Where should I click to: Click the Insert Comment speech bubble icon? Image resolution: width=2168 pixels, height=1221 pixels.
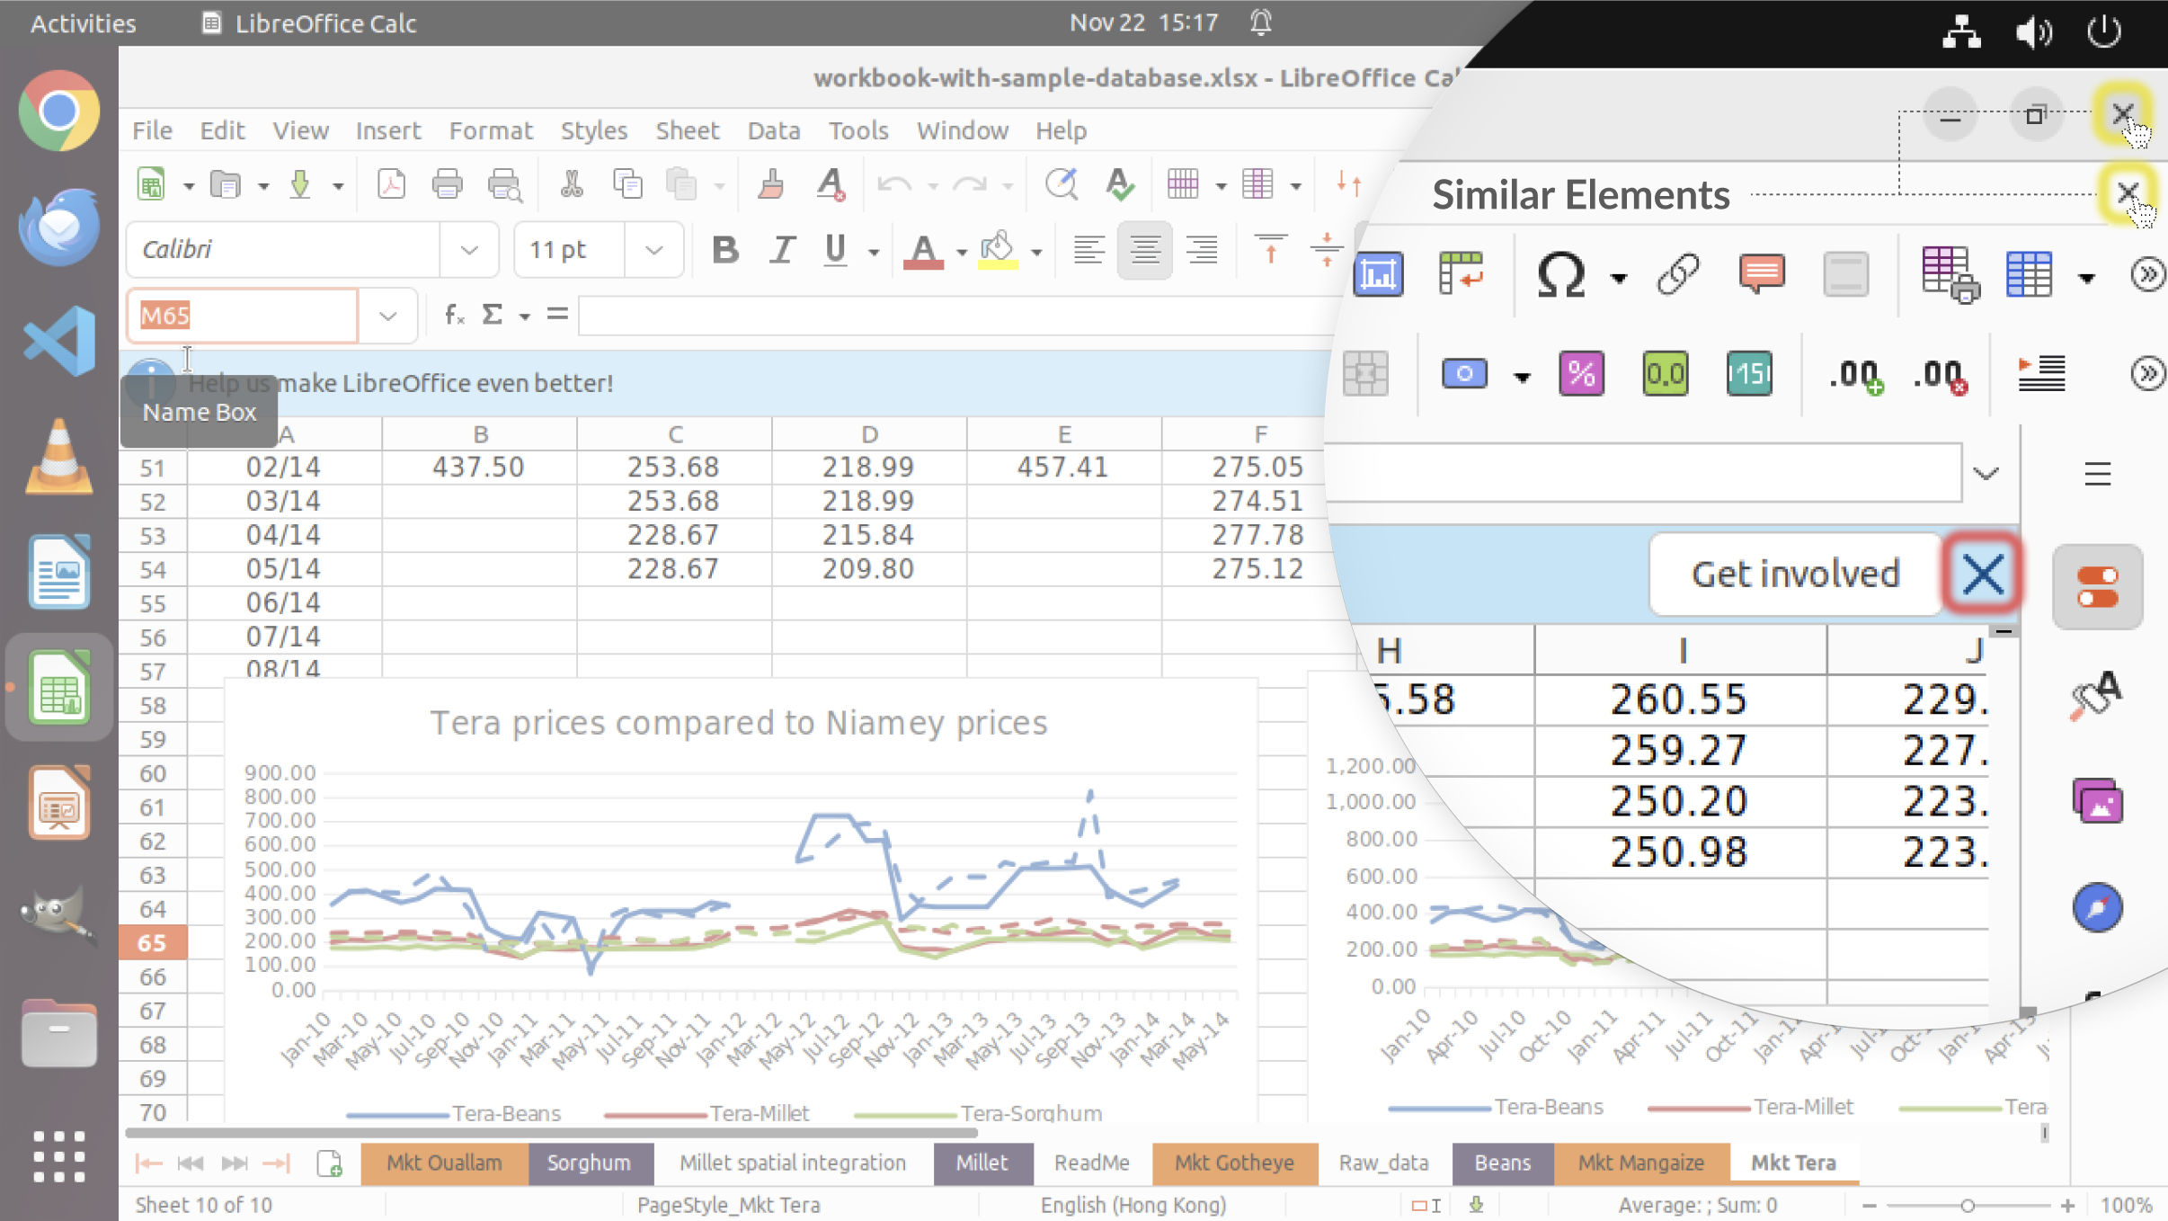pos(1761,274)
